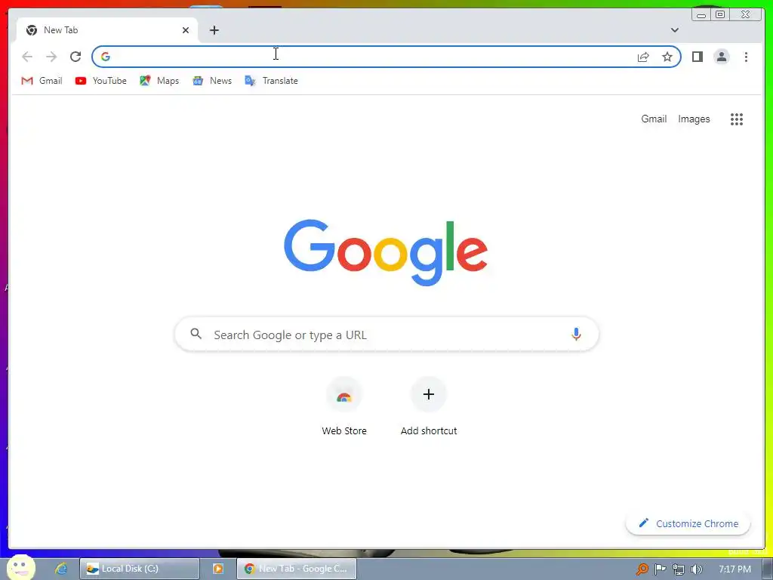The image size is (773, 580).
Task: Open the volume speaker tray icon
Action: click(697, 569)
